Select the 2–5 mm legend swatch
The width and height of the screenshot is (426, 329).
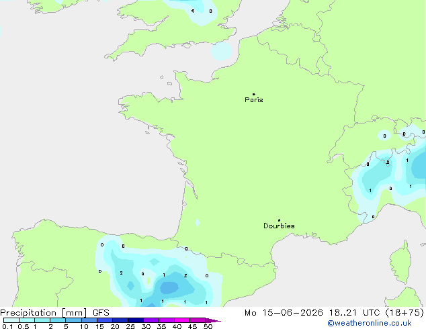58,320
